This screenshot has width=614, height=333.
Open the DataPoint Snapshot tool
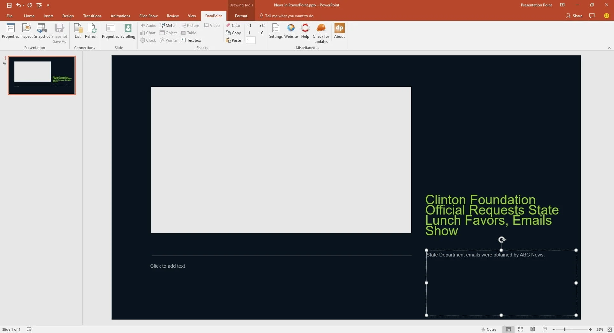(42, 31)
